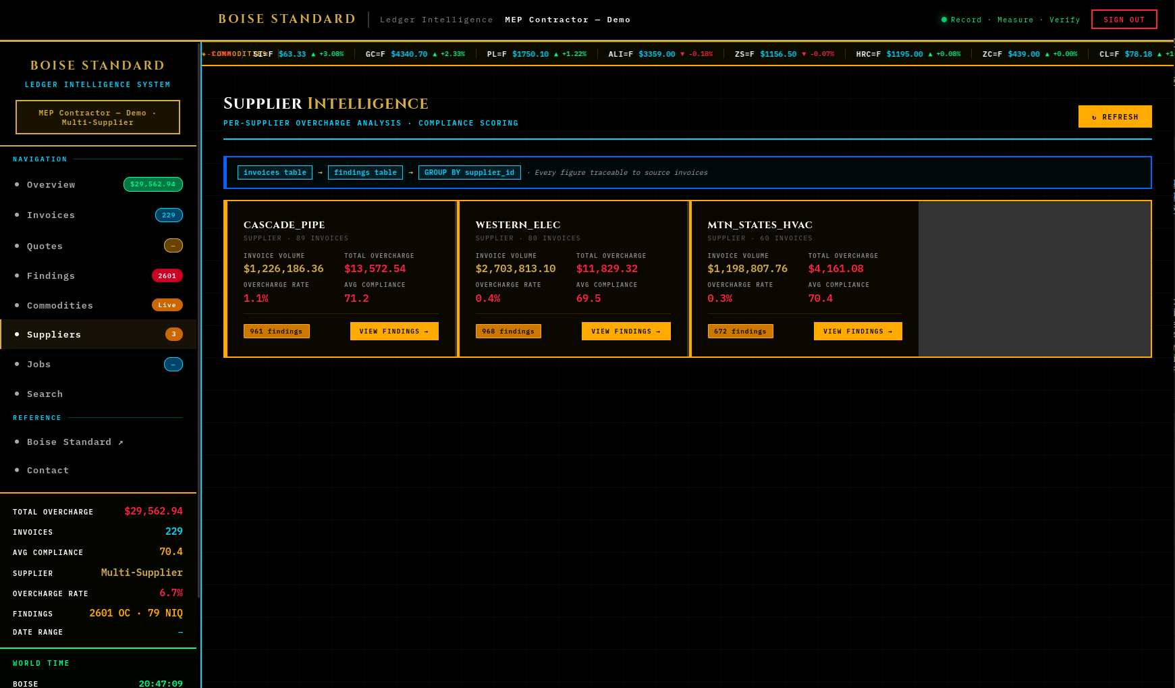The height and width of the screenshot is (688, 1175).
Task: Click the sidebar Overcharge Rate 6.7% value
Action: pos(171,593)
